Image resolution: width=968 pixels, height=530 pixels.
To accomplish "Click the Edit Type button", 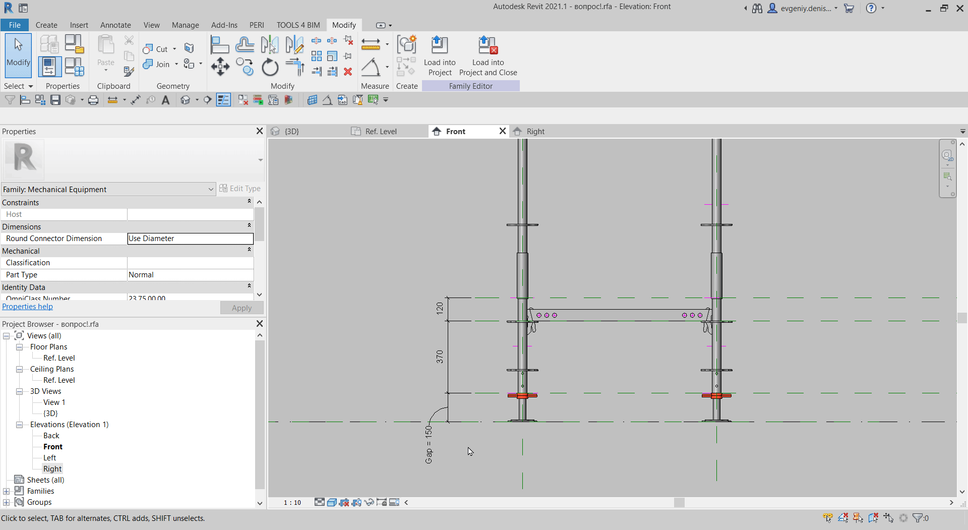I will (240, 189).
